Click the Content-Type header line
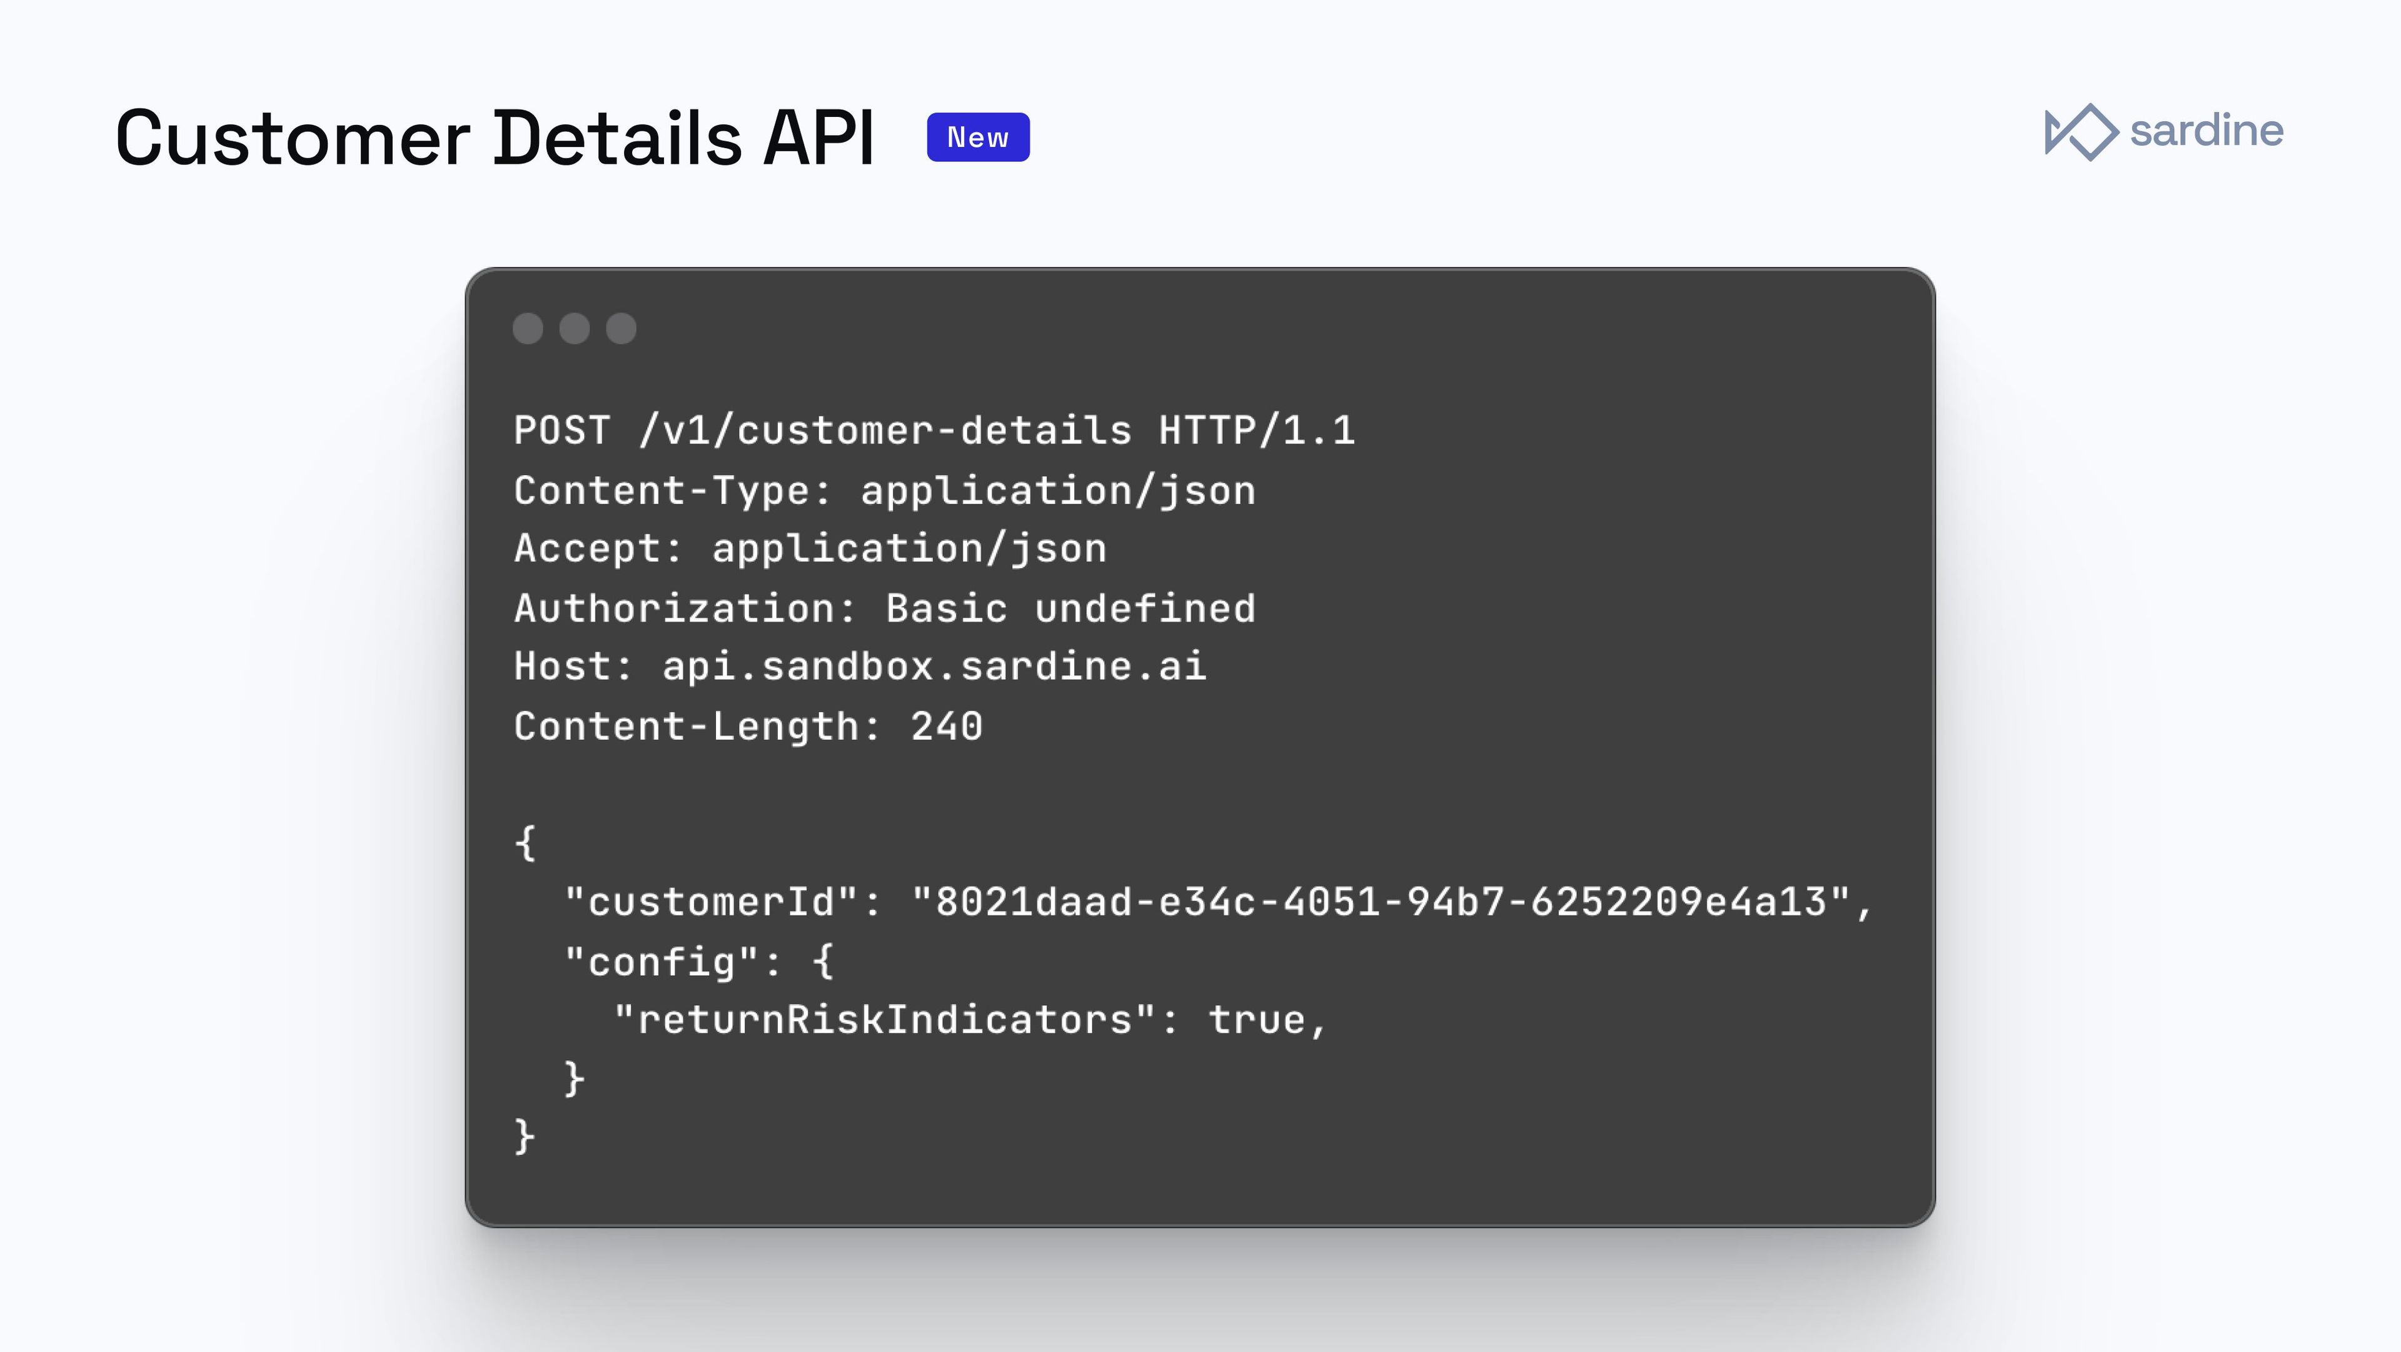 (x=885, y=491)
